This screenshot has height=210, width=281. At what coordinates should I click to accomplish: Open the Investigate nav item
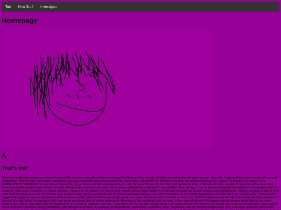pyautogui.click(x=49, y=7)
